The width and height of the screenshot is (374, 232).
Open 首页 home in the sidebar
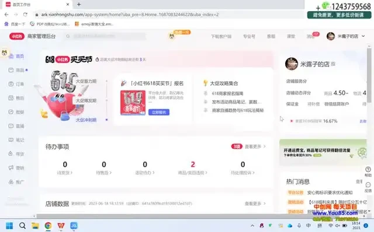(x=17, y=56)
